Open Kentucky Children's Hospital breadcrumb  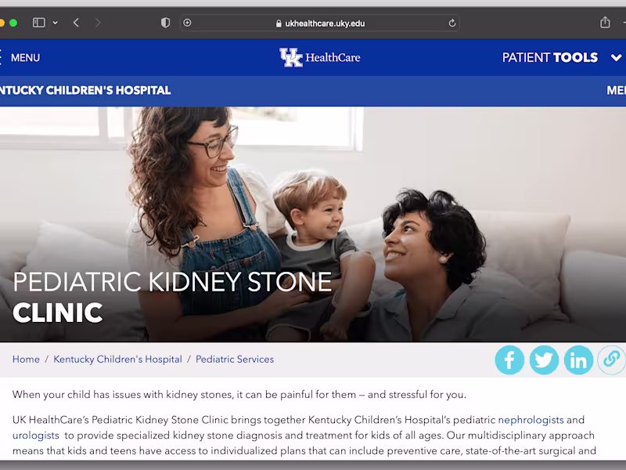tap(117, 360)
